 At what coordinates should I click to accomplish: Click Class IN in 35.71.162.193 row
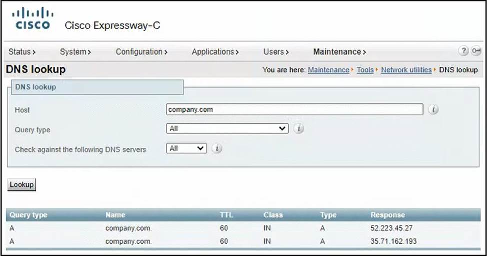pos(267,241)
